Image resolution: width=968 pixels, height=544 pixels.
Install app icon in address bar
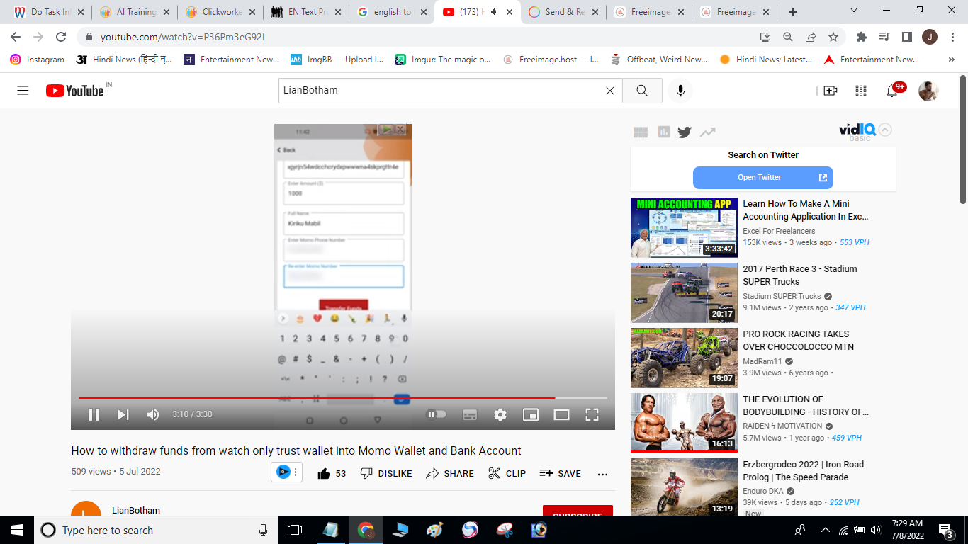765,37
